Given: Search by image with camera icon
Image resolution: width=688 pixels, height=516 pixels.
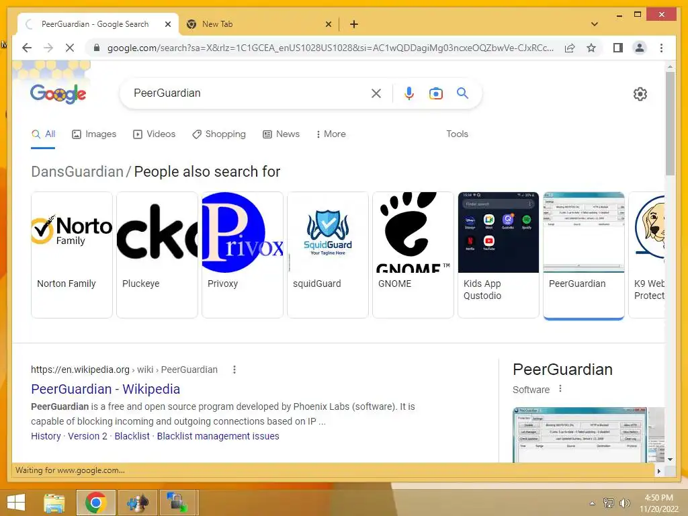Looking at the screenshot, I should [x=435, y=93].
